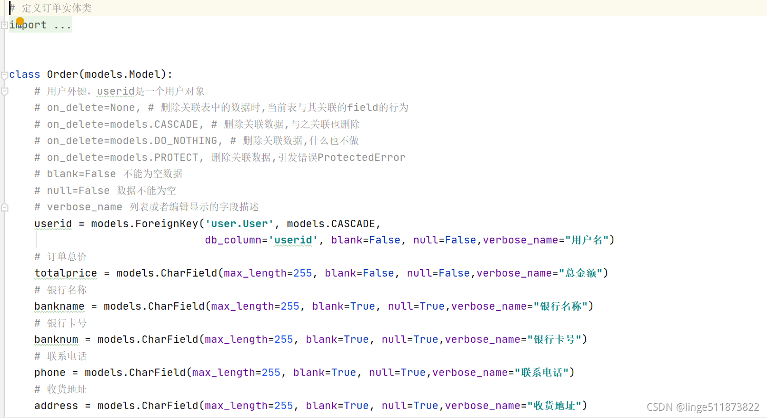Click the '# 订单总价' comment

(61, 257)
